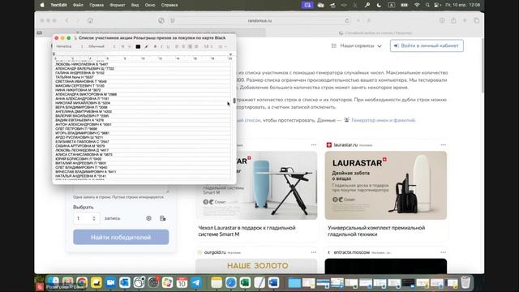519x292 pixels.
Task: Toggle bold formatting in TextEdit toolbar
Action: [155, 47]
